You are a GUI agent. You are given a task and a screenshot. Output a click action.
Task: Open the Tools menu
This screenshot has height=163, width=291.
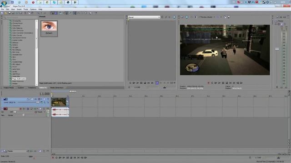25,9
